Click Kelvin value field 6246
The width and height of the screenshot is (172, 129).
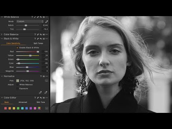point(45,25)
